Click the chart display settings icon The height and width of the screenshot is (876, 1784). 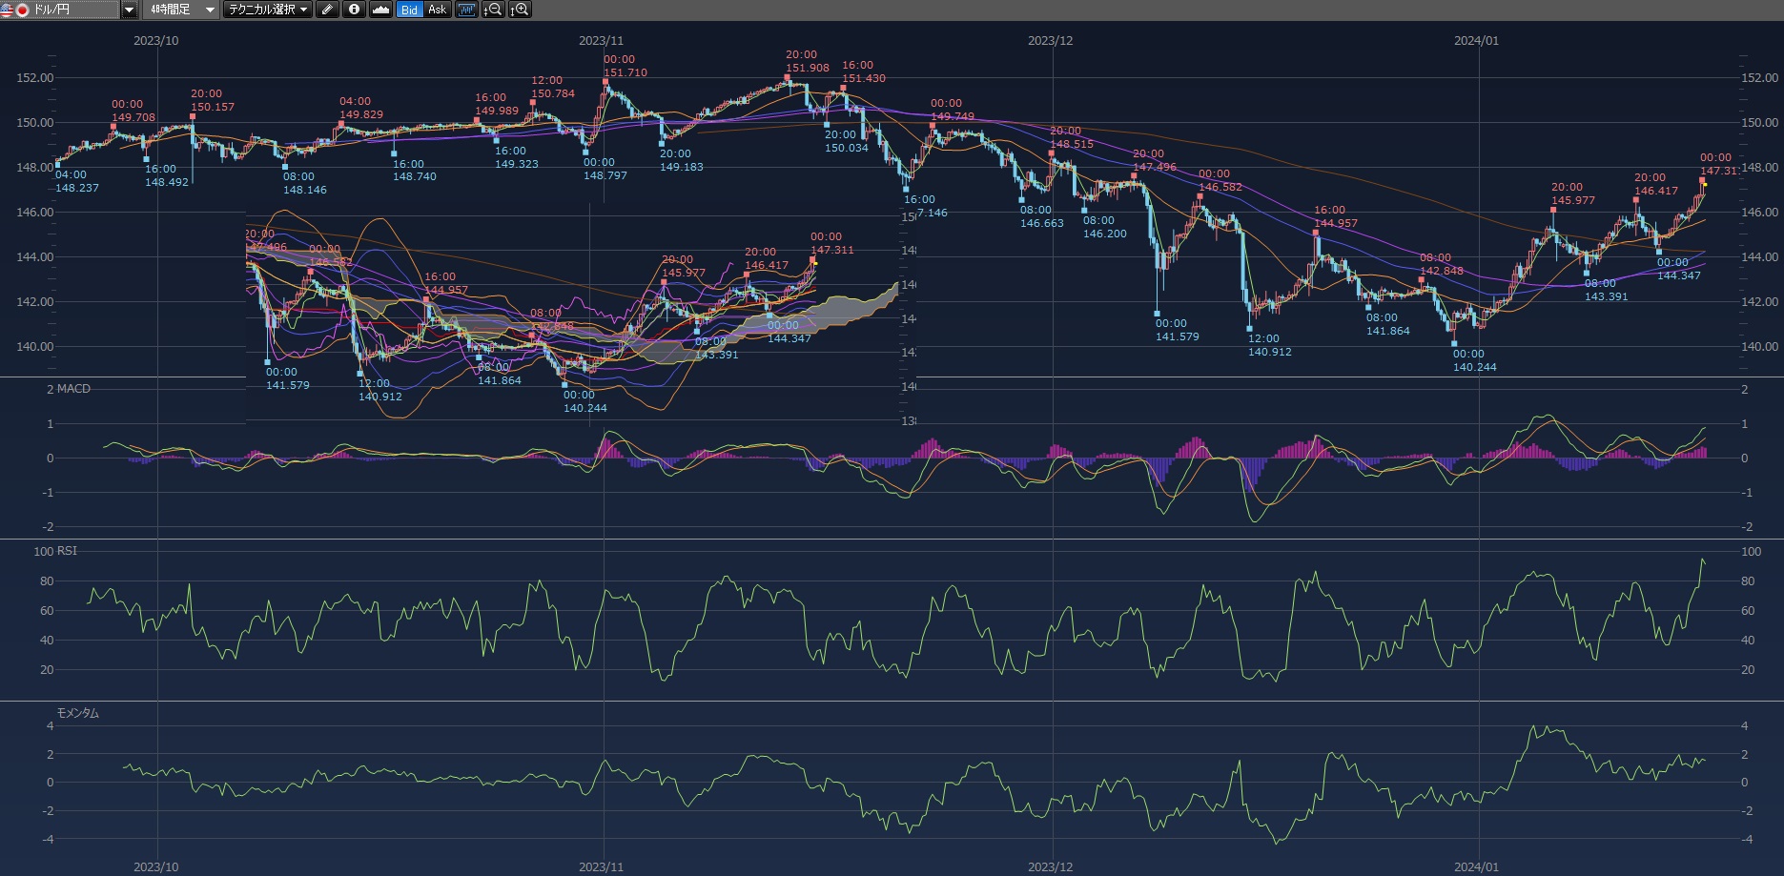[466, 10]
